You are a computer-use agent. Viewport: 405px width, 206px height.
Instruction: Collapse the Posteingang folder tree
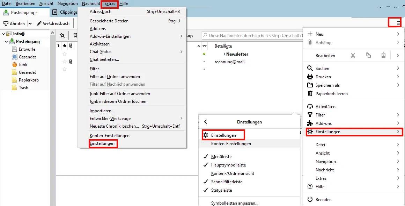point(7,41)
